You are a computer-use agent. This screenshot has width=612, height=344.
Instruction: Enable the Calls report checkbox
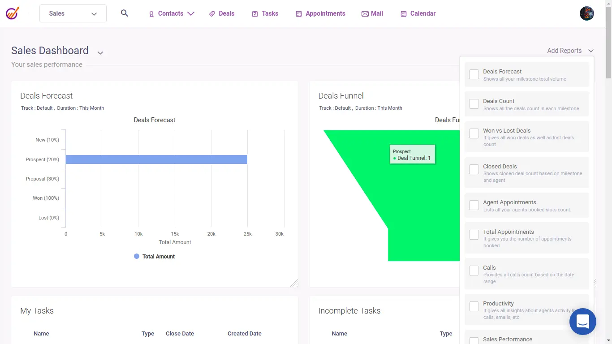point(474,270)
